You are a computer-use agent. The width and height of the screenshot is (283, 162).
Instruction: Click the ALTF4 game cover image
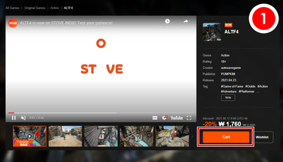click(x=212, y=32)
